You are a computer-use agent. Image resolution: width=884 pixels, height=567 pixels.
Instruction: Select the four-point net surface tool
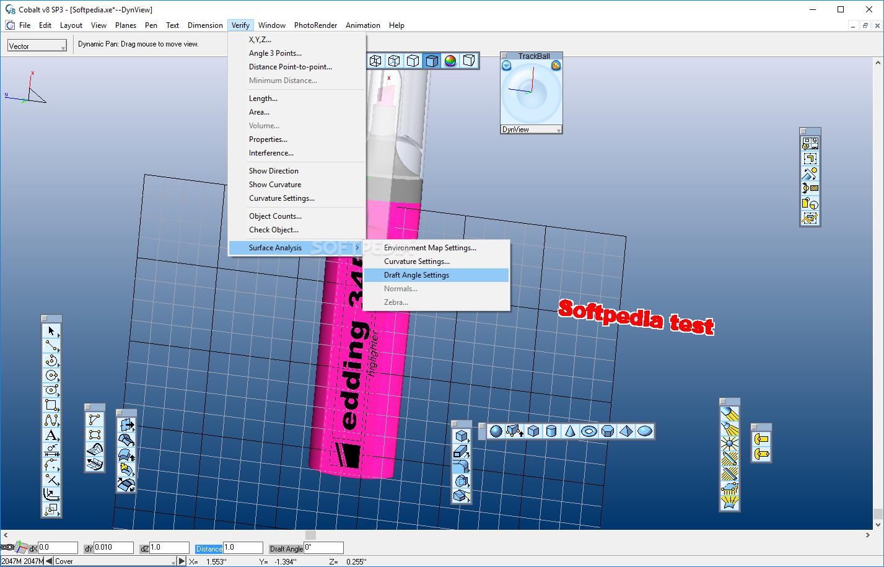(95, 434)
